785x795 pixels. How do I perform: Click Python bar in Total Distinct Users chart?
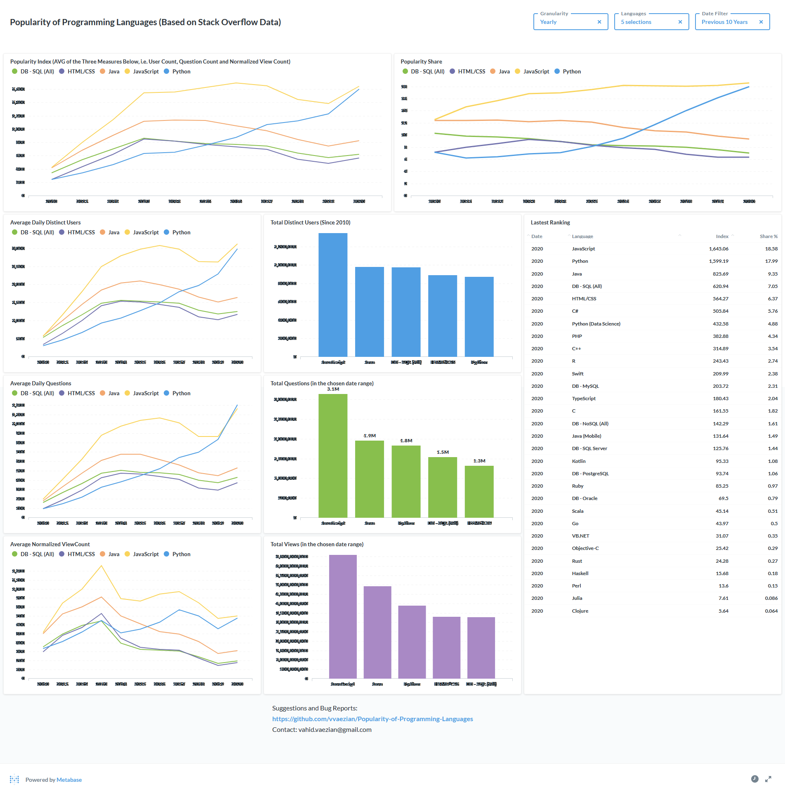click(x=479, y=316)
